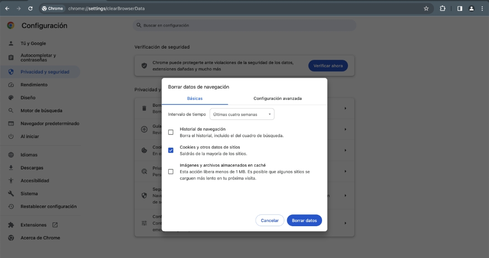Click the Descargas download icon
The image size is (489, 258).
coord(11,168)
